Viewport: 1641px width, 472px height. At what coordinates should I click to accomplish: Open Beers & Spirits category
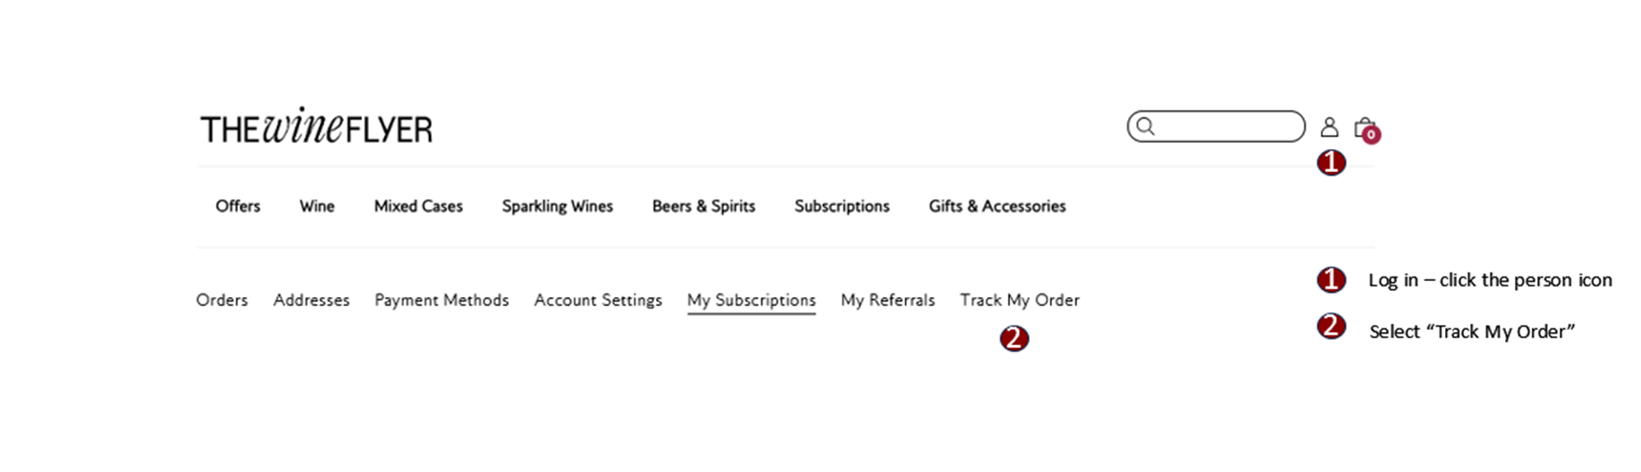click(703, 206)
